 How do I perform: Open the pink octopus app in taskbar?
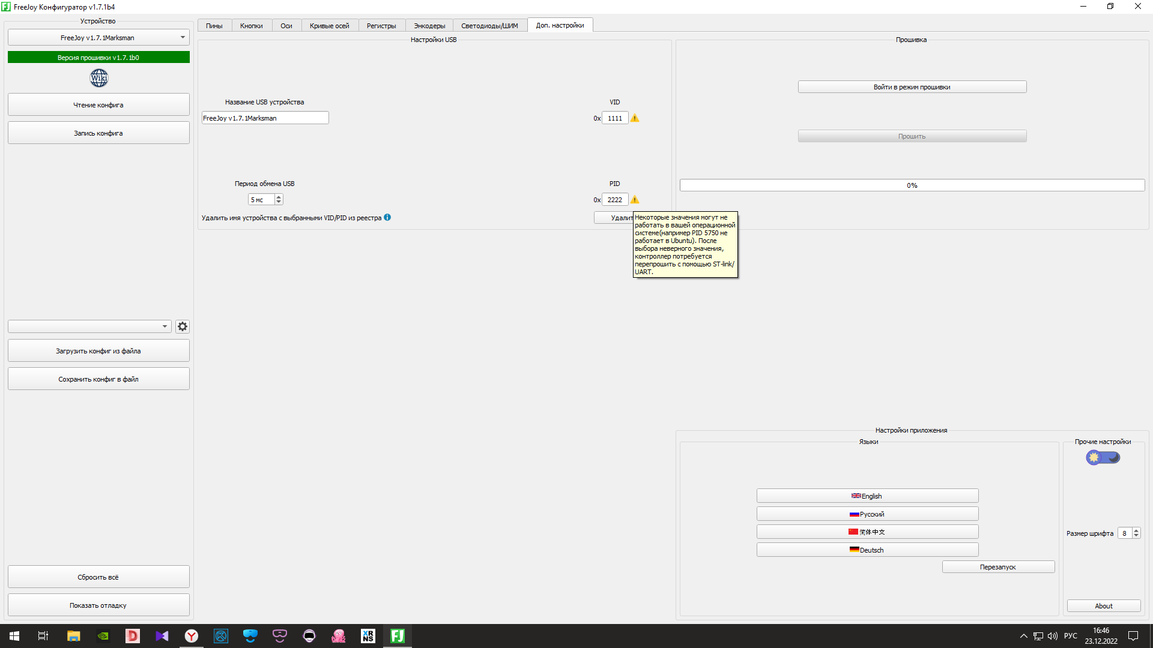click(338, 636)
